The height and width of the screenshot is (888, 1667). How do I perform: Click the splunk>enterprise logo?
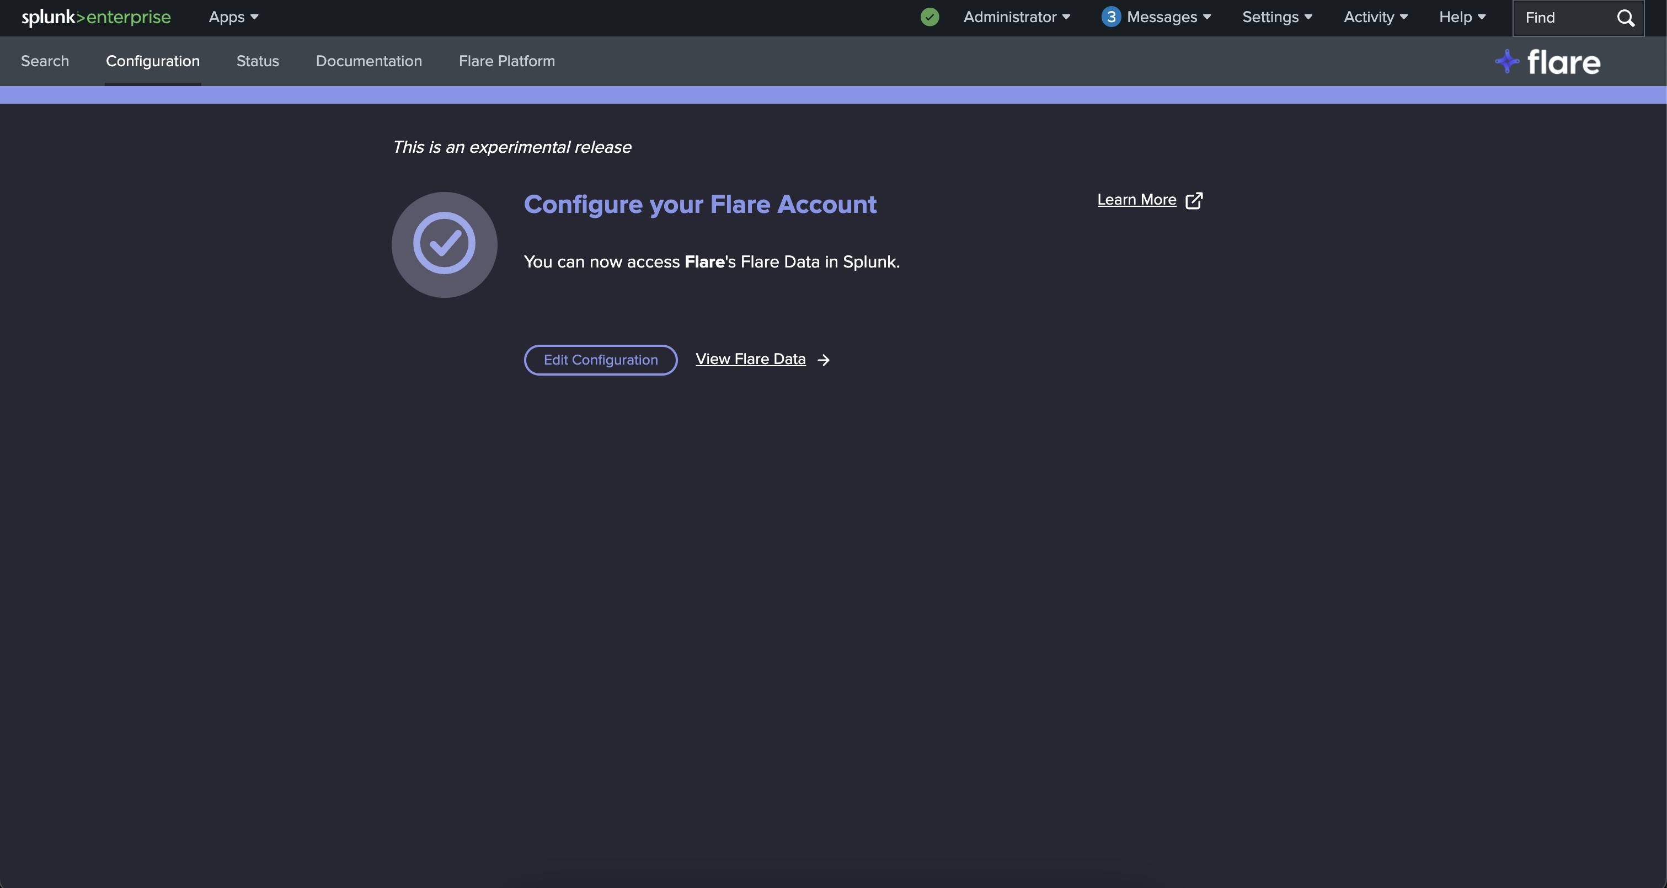[97, 18]
